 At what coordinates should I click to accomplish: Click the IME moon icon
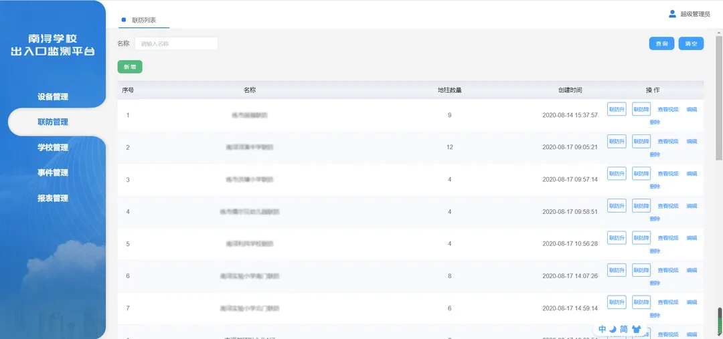(x=613, y=329)
